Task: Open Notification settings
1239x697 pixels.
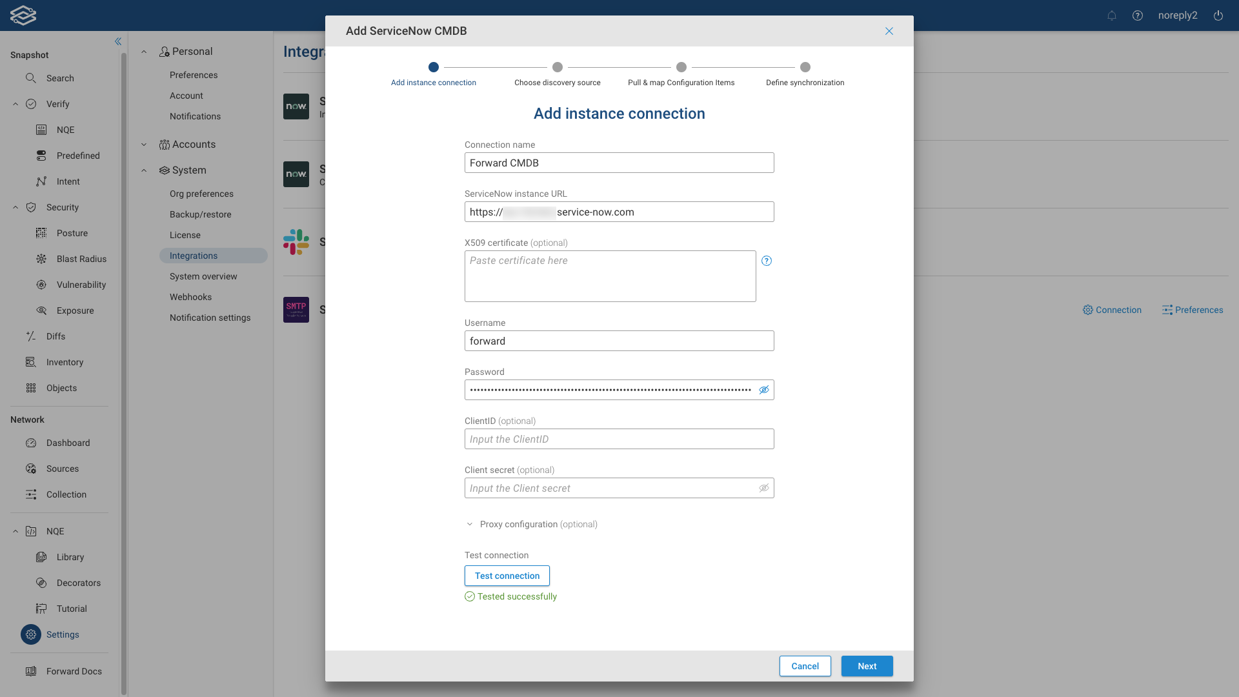Action: [x=210, y=318]
